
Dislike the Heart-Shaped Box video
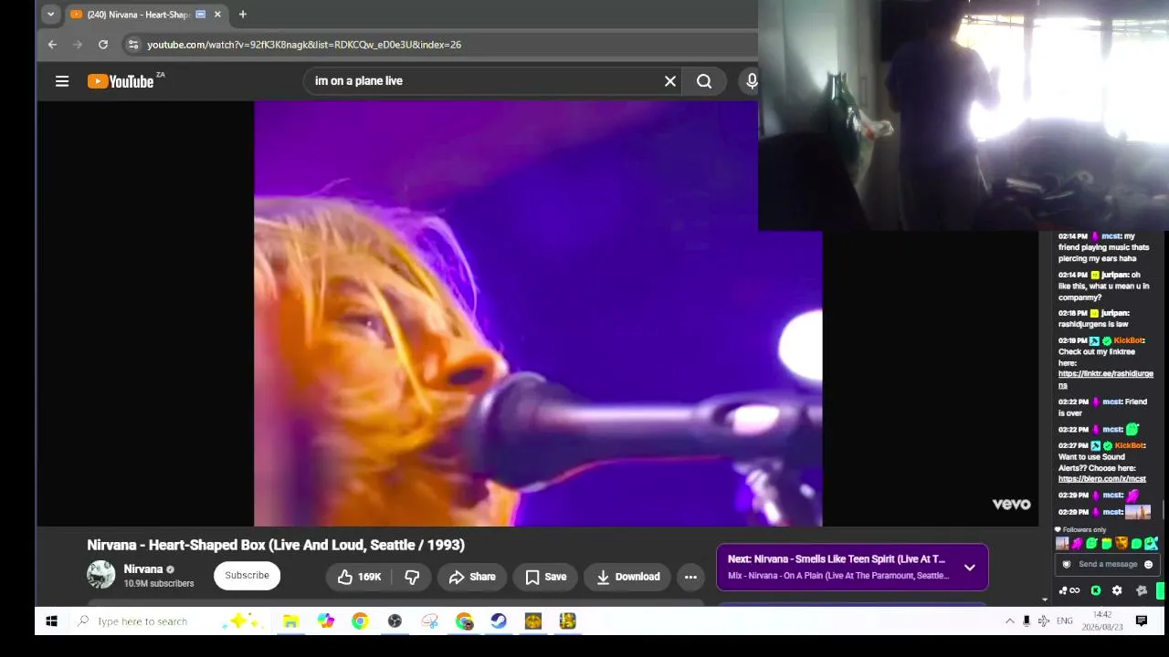click(412, 577)
